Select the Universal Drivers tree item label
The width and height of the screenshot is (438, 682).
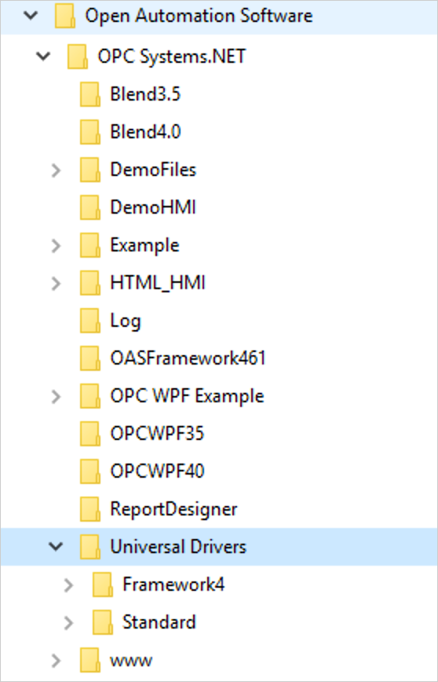[x=178, y=547]
